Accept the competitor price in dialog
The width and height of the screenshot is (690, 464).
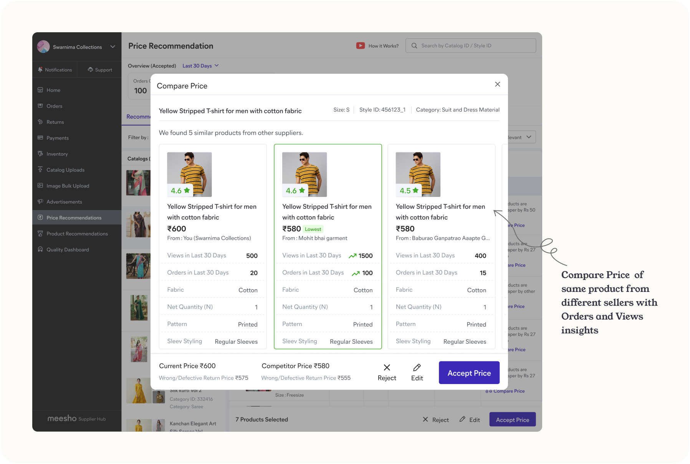tap(469, 373)
